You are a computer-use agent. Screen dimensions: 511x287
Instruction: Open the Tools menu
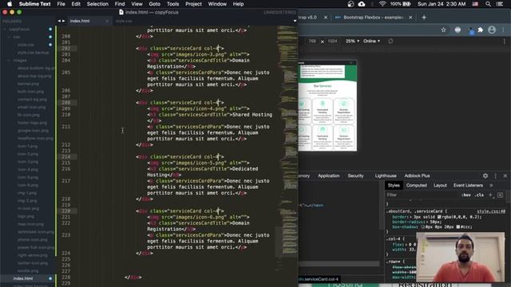tap(172, 4)
